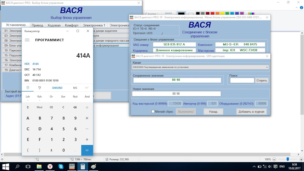Click the plus-minus sign key

click(51, 150)
